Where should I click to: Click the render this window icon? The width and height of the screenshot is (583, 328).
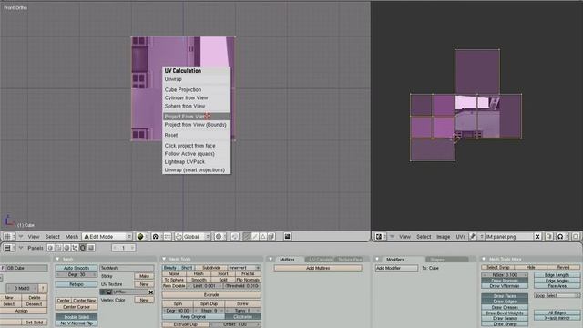(x=288, y=237)
